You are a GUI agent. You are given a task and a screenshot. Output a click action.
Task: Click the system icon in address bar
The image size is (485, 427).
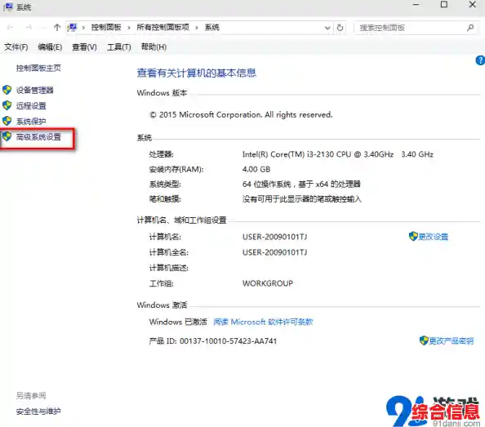coord(72,28)
